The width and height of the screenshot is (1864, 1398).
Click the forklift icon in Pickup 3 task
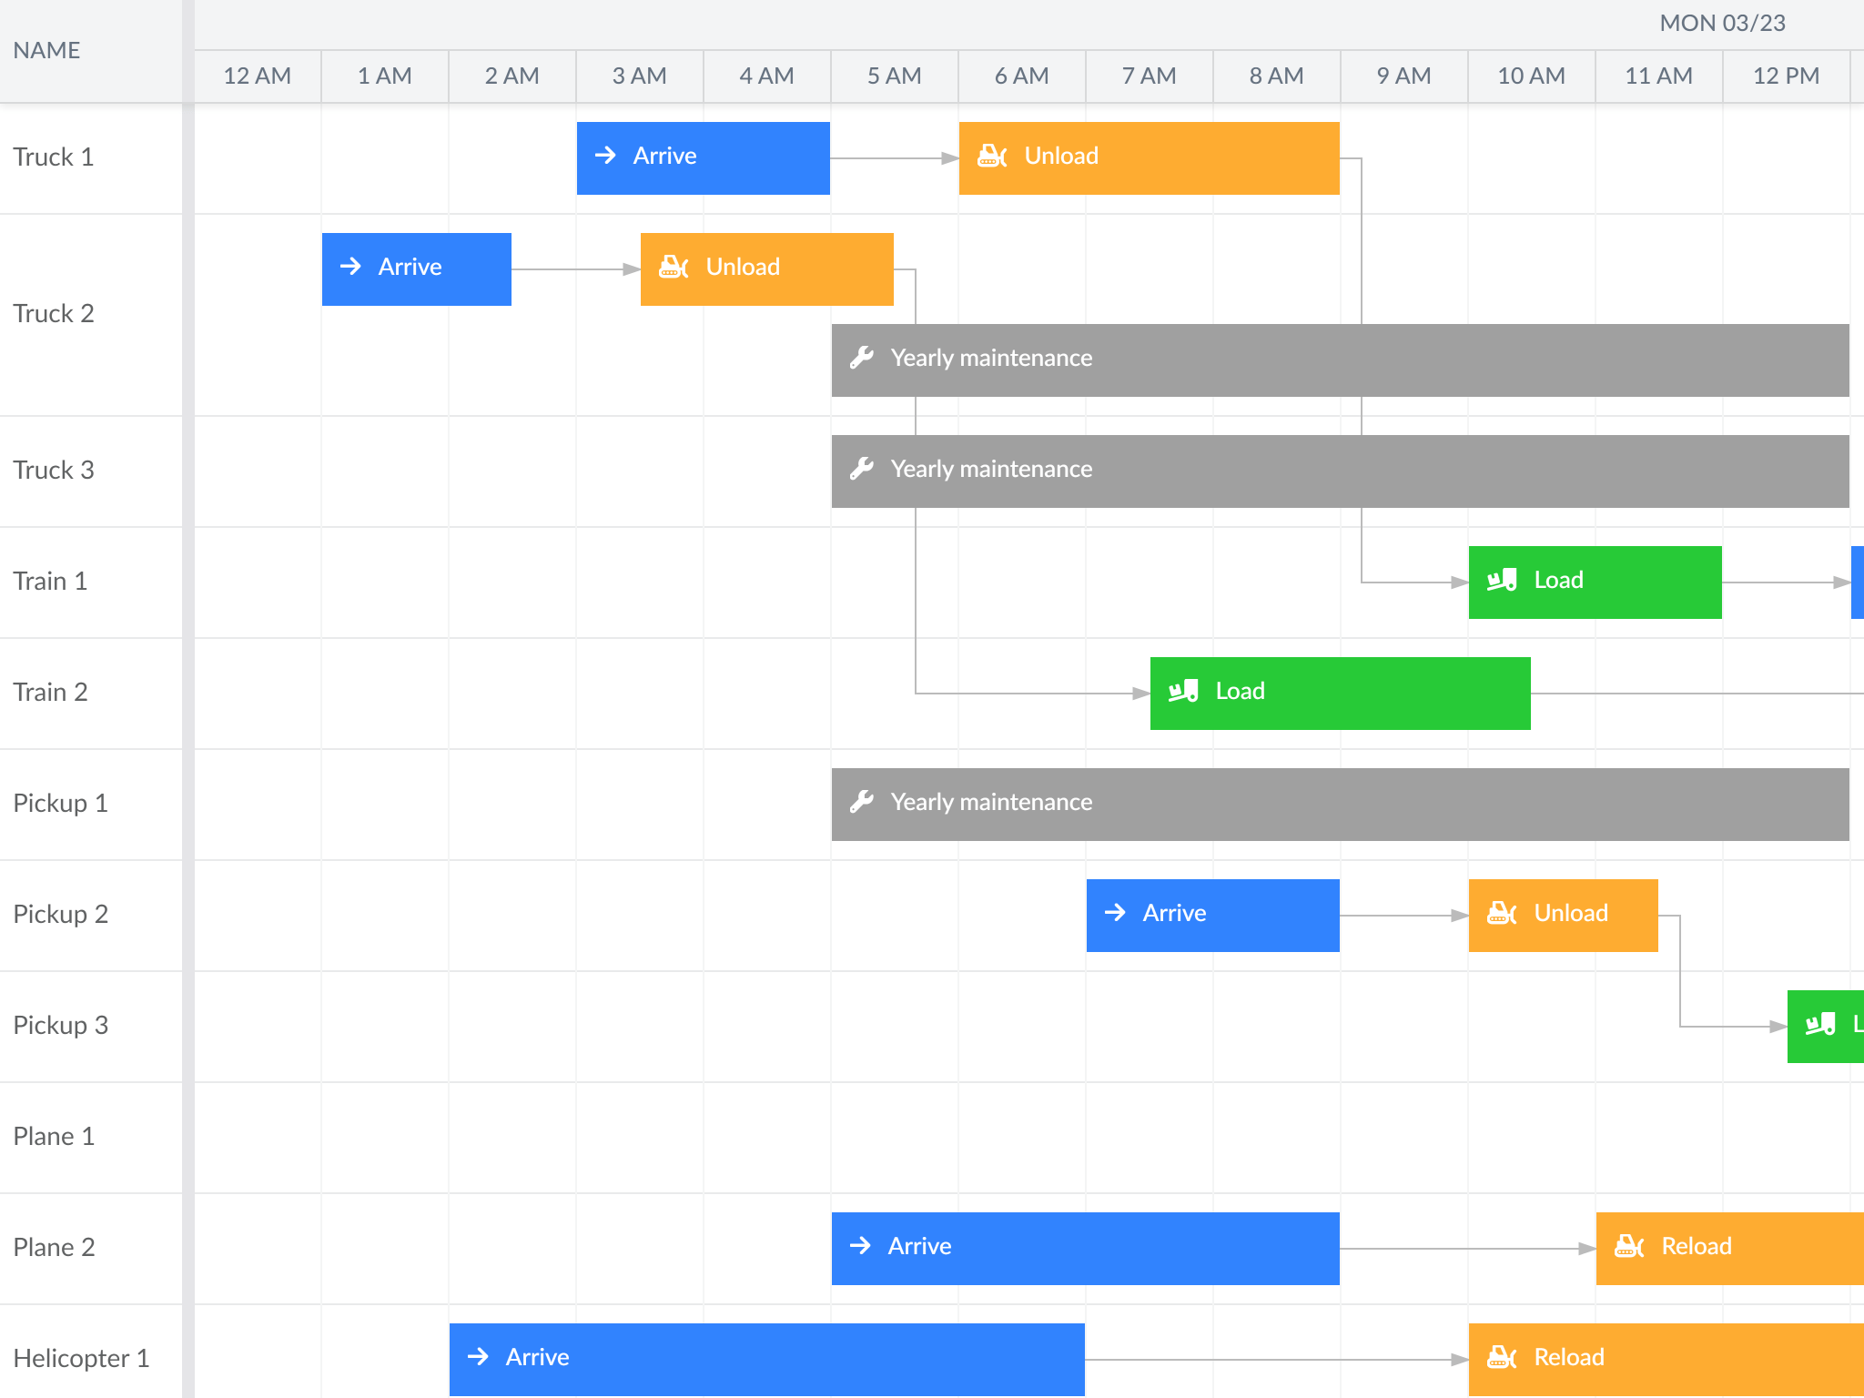pos(1820,1024)
